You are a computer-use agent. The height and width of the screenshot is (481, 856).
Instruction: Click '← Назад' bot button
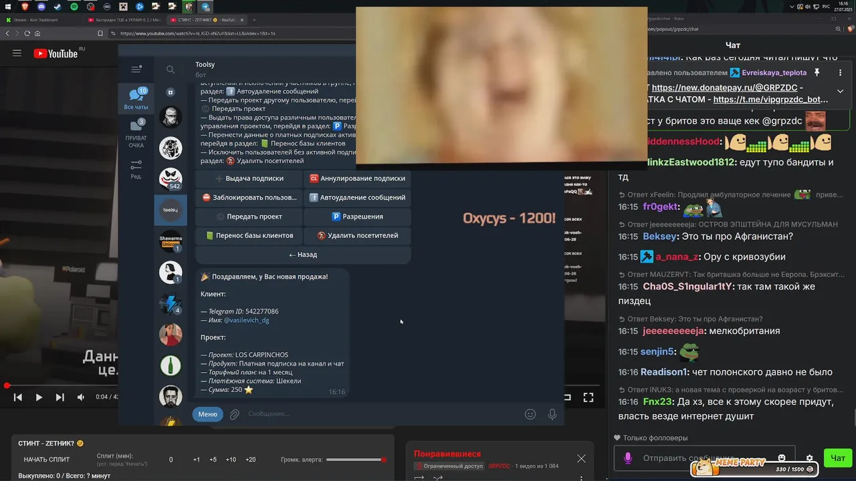coord(303,255)
